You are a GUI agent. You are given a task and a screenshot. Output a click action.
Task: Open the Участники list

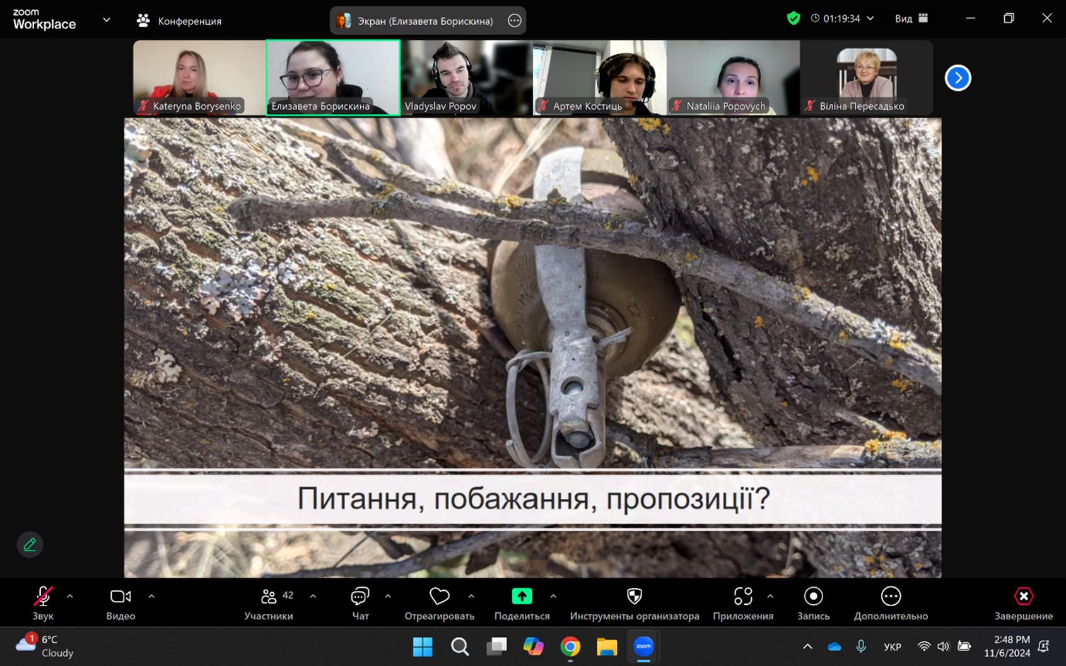[x=269, y=597]
